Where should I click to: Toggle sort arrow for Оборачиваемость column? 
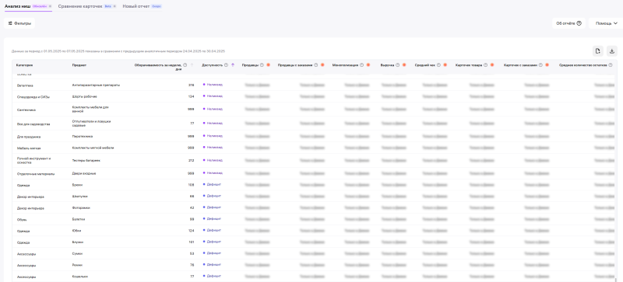192,65
